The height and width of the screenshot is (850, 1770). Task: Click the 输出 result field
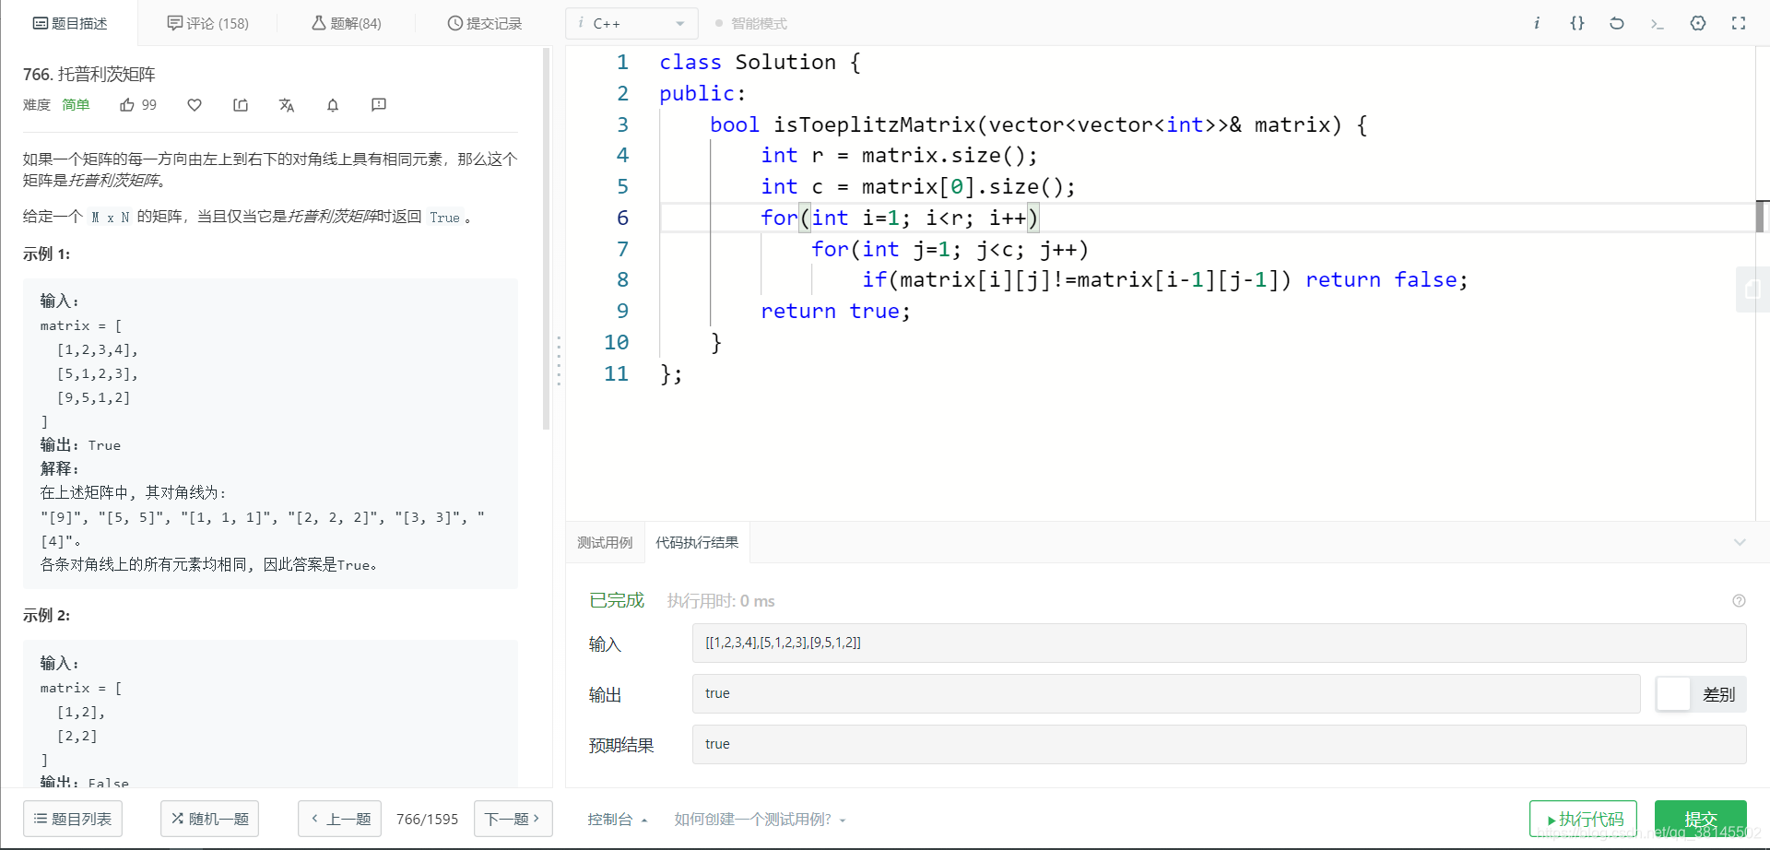(1166, 693)
